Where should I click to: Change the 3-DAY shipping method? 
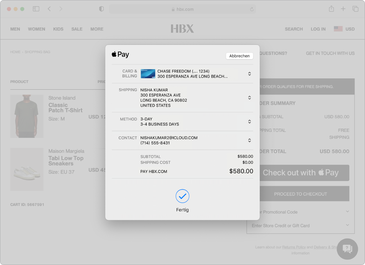tap(249, 122)
